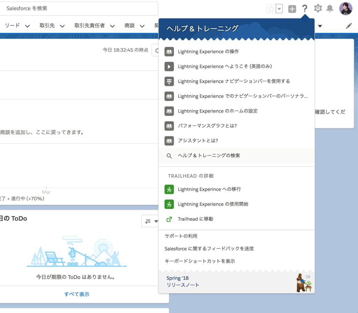Open ToDo filter sort dropdown button
This screenshot has height=313, width=358.
(150, 221)
